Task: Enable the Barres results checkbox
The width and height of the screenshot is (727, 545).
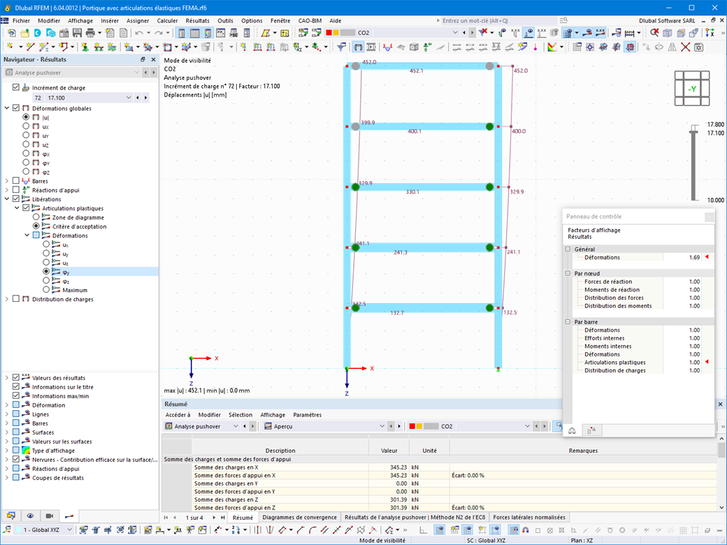Action: coord(16,181)
